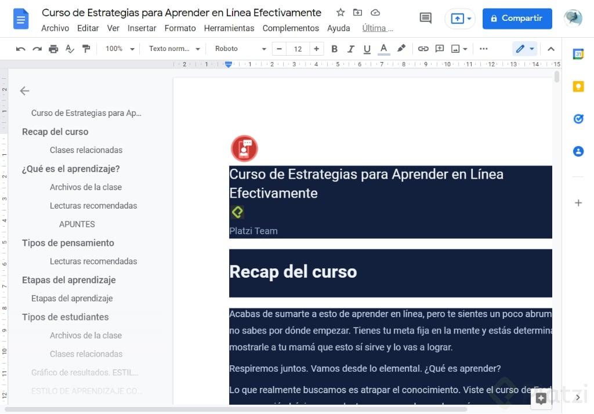Open the zoom 100% dropdown
The image size is (594, 414).
tap(120, 49)
